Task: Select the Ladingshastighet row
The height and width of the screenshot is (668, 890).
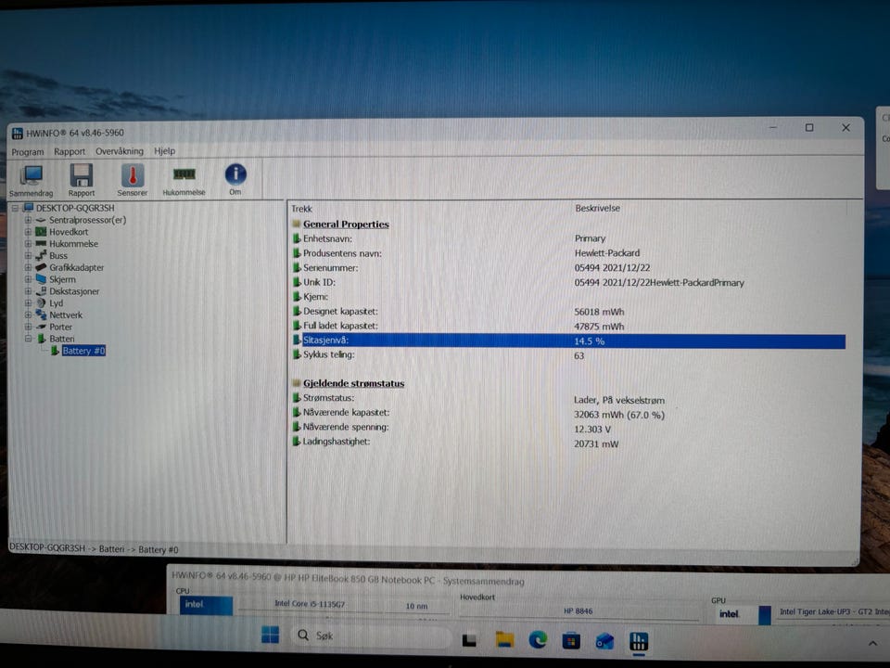Action: click(x=567, y=443)
